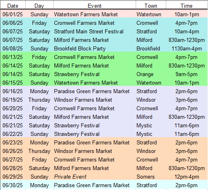
Task: Click the 06/30/25 date cell
Action: point(13,185)
